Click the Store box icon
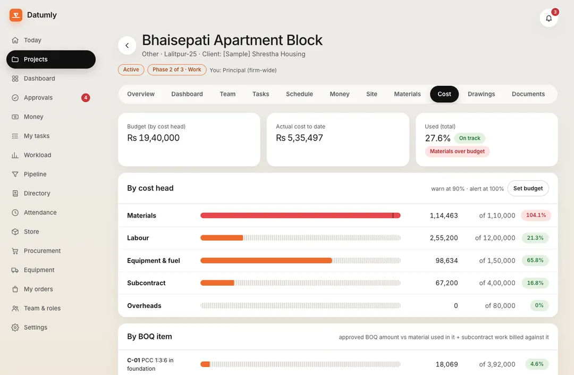574x375 pixels. 15,232
